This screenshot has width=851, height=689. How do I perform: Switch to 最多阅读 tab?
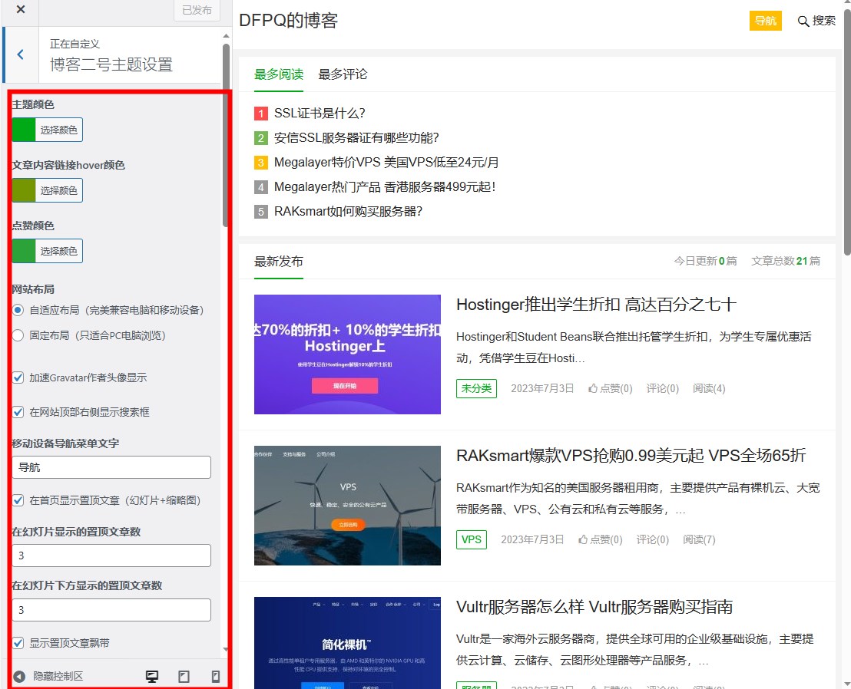[279, 74]
